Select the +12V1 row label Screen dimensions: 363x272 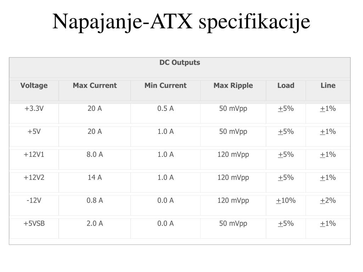click(34, 154)
